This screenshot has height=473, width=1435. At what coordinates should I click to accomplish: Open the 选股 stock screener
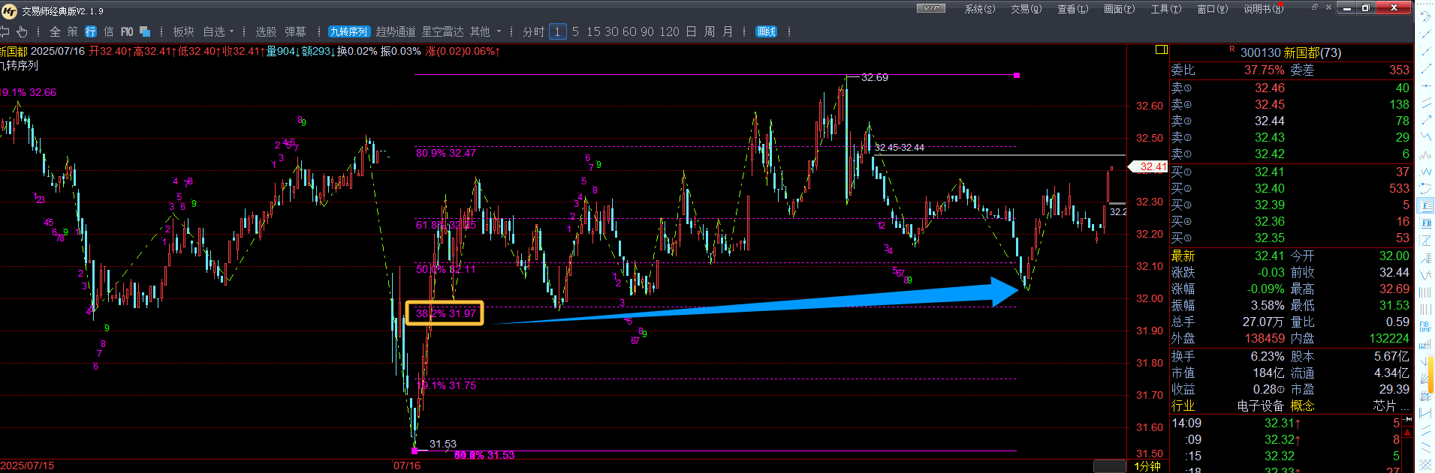266,31
